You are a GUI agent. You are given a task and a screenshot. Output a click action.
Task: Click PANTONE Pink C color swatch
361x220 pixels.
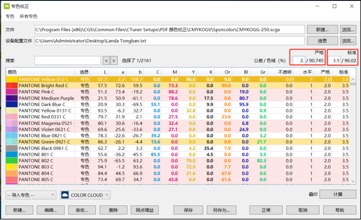tap(12, 92)
